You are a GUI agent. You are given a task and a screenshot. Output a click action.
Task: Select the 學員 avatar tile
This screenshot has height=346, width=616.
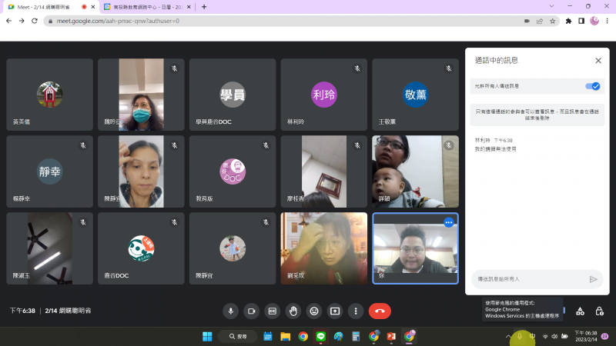coord(233,95)
